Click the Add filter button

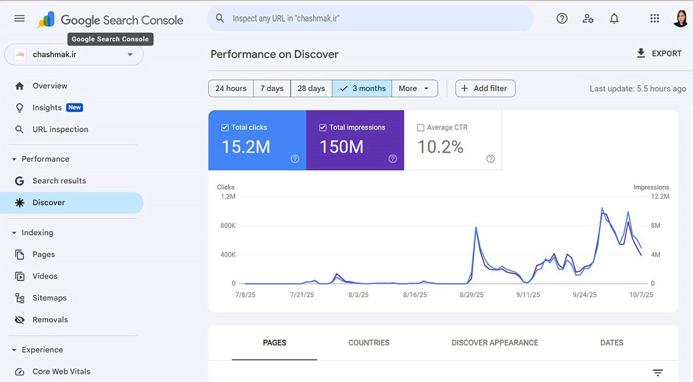tap(485, 88)
